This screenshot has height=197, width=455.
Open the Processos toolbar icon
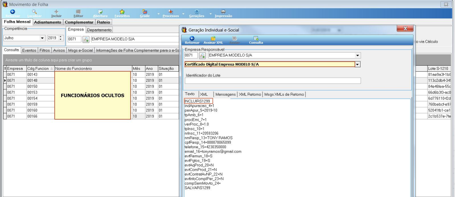(x=171, y=14)
